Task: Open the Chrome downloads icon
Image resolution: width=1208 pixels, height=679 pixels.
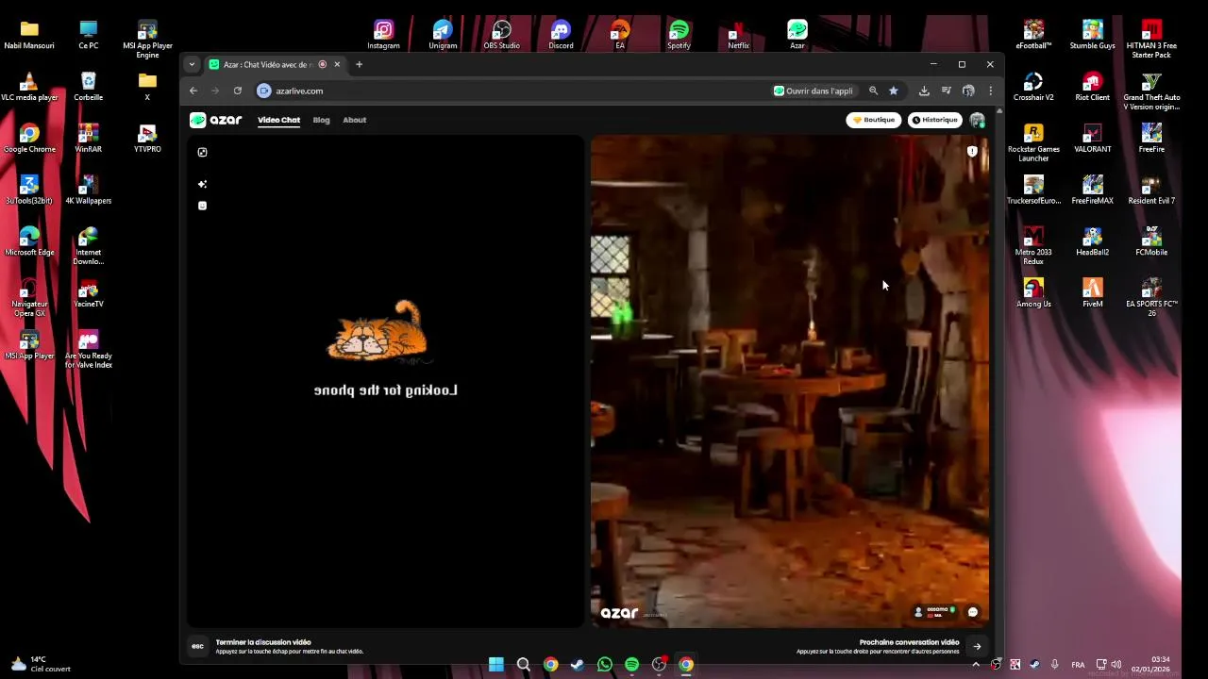Action: tap(924, 91)
